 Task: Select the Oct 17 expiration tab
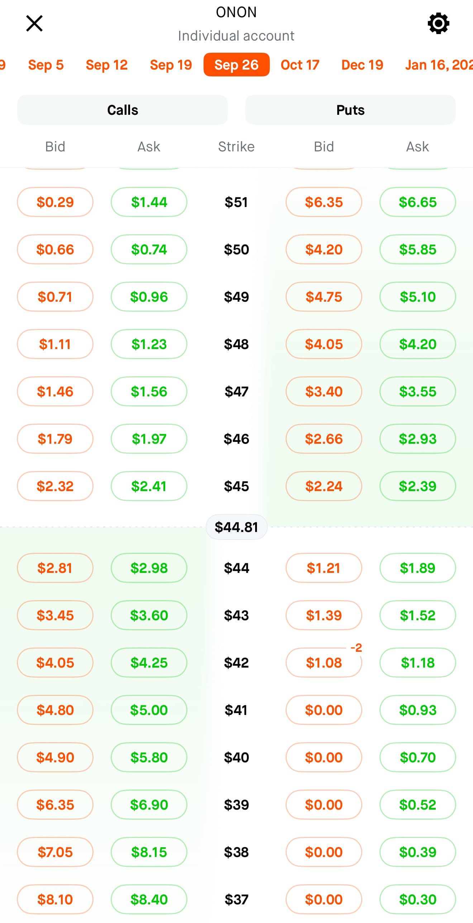click(x=300, y=65)
